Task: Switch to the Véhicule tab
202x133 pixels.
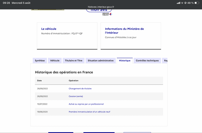Action: coord(55,61)
